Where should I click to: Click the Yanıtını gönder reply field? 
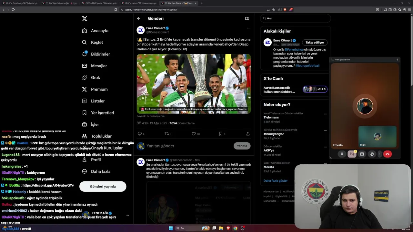coord(189,146)
